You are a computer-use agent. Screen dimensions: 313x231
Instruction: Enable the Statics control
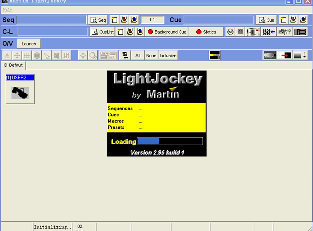click(206, 32)
